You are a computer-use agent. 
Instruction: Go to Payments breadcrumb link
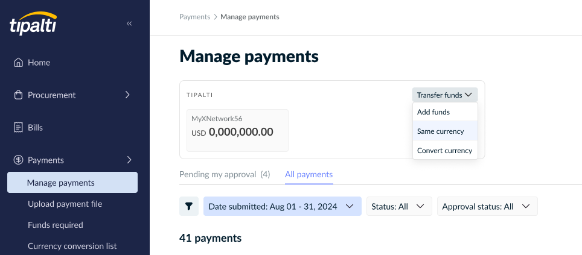[194, 17]
